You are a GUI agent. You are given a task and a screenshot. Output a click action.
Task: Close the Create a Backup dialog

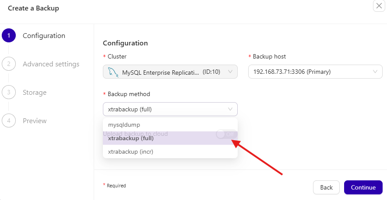pyautogui.click(x=379, y=6)
